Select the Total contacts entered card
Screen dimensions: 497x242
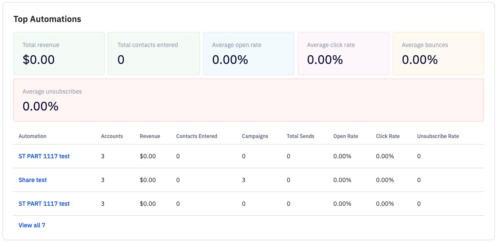tap(153, 53)
